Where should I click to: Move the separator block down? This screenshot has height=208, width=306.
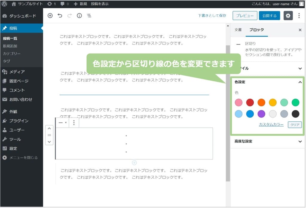(49, 142)
